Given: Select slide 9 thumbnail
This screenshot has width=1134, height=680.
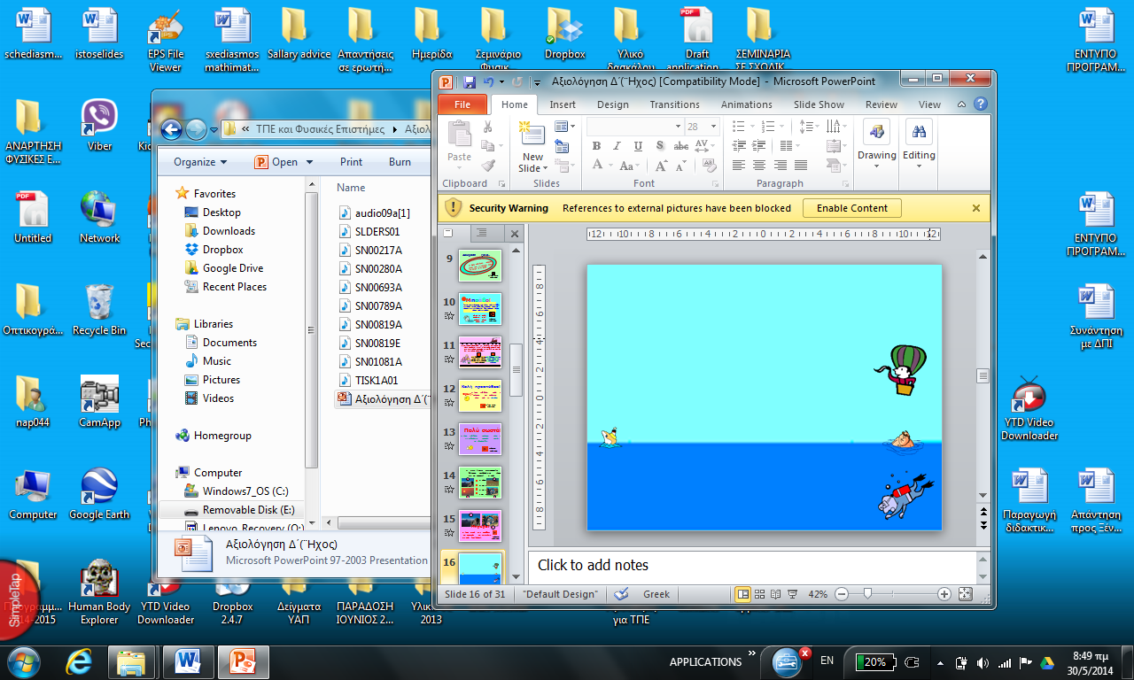Looking at the screenshot, I should point(480,265).
